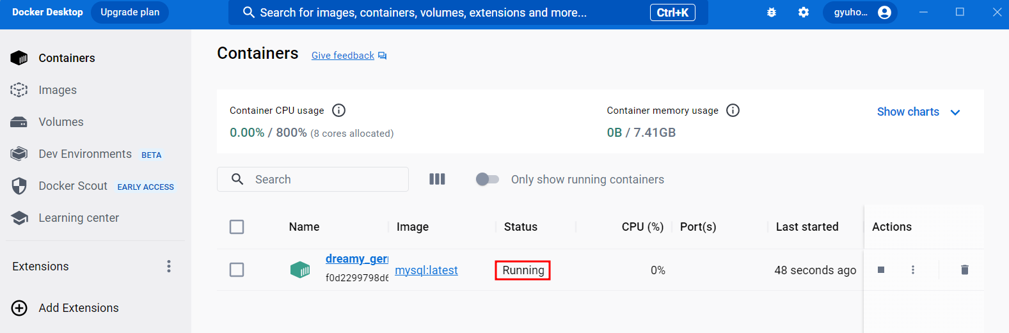Open the troubleshoot bug icon
This screenshot has height=333, width=1009.
pos(772,12)
